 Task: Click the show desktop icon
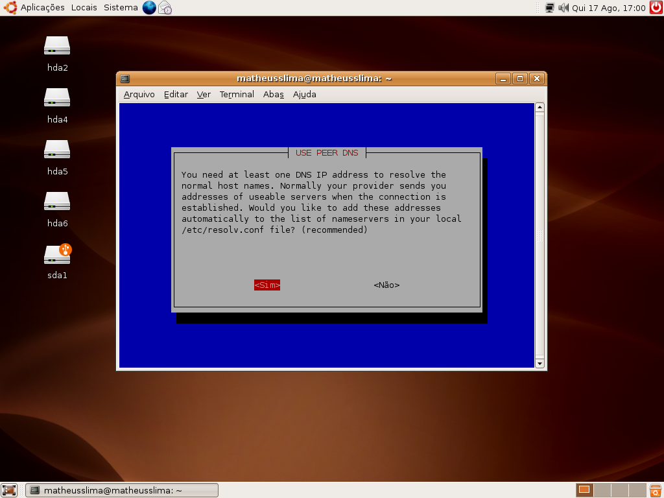[x=9, y=490]
